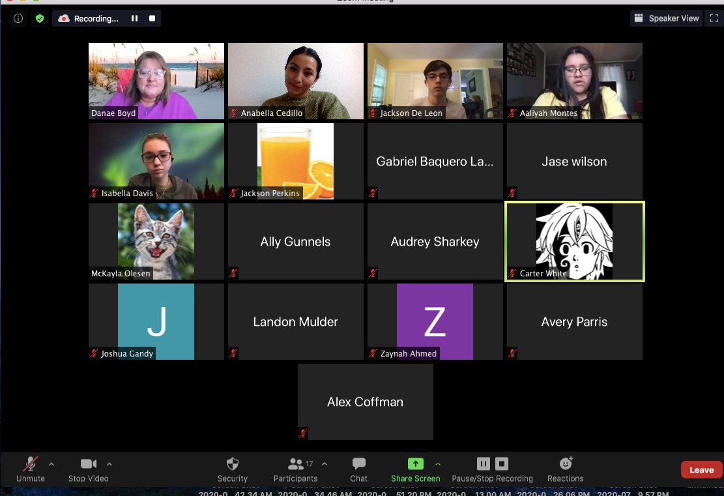Unmute the microphone

(x=31, y=469)
